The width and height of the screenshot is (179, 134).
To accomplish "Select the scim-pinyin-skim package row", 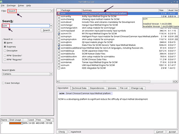I will pos(117,39).
